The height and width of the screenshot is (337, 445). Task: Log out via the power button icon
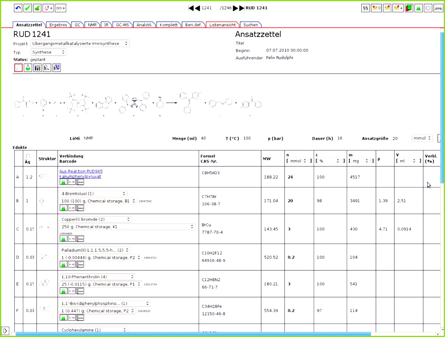pos(428,8)
